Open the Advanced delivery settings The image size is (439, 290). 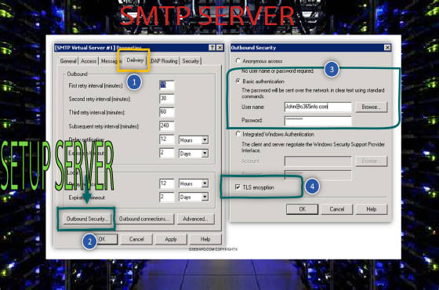[195, 219]
